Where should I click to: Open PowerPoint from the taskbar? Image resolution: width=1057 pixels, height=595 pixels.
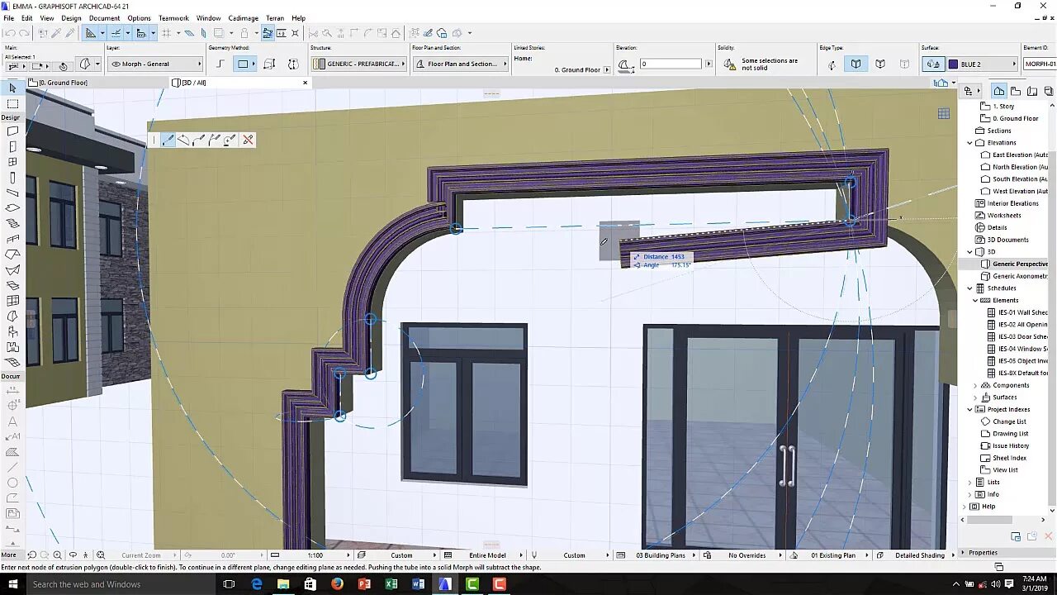[x=364, y=584]
